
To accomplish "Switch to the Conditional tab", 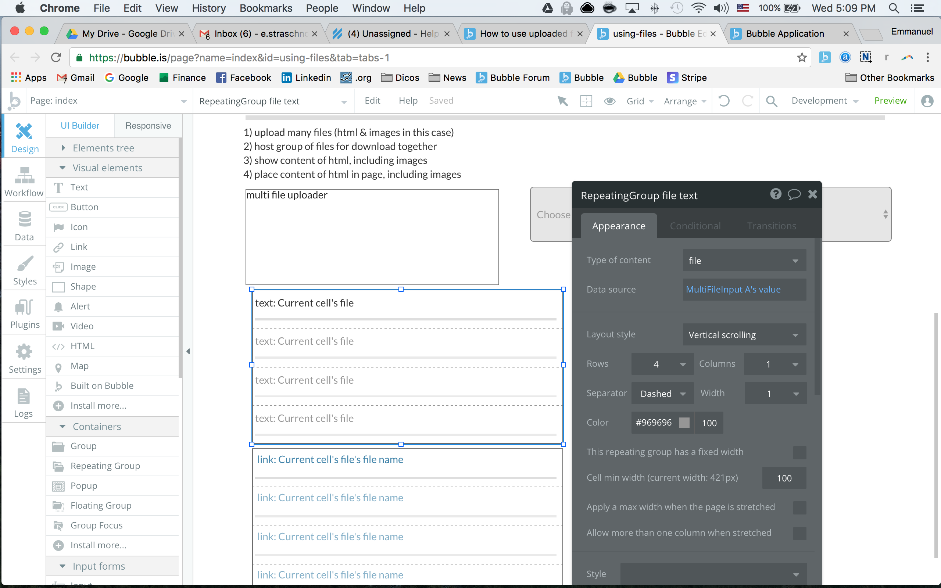I will coord(695,226).
